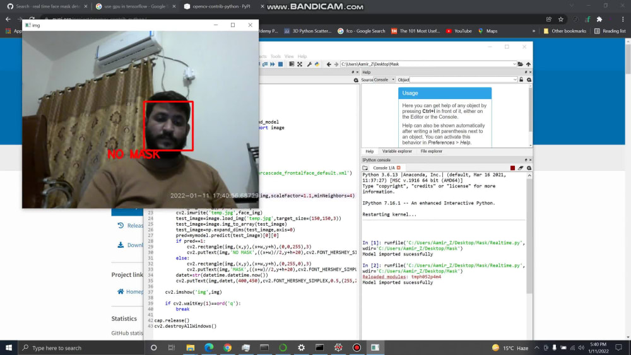Open Help menu in Spyder

click(x=302, y=56)
